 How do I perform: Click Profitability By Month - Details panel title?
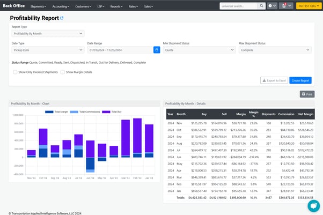pos(186,103)
